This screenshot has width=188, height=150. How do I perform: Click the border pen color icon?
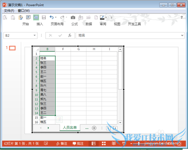coord(102,17)
